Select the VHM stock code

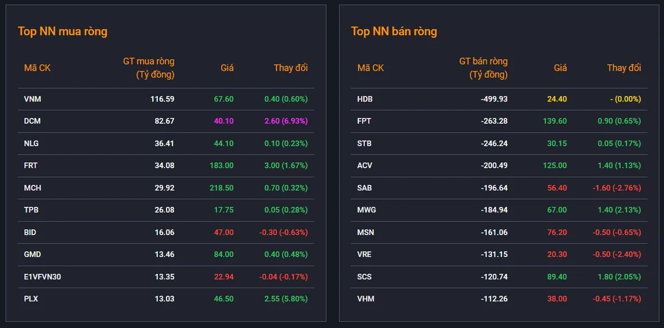pos(366,299)
